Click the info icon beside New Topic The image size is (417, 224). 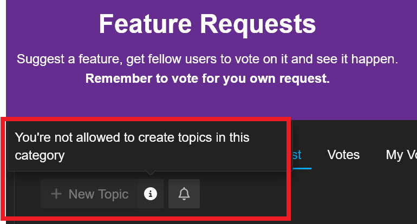151,194
